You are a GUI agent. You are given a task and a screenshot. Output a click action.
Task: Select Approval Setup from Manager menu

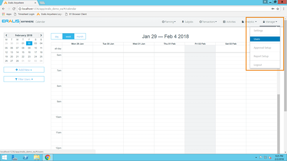pyautogui.click(x=265, y=48)
